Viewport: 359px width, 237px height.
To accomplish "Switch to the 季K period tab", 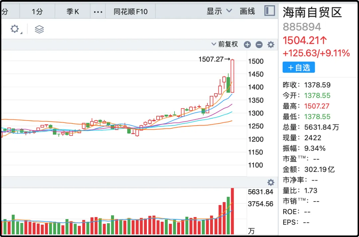I will 73,12.
